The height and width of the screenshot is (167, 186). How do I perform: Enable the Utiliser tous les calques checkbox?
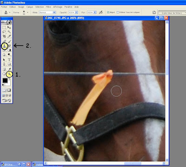point(118,12)
